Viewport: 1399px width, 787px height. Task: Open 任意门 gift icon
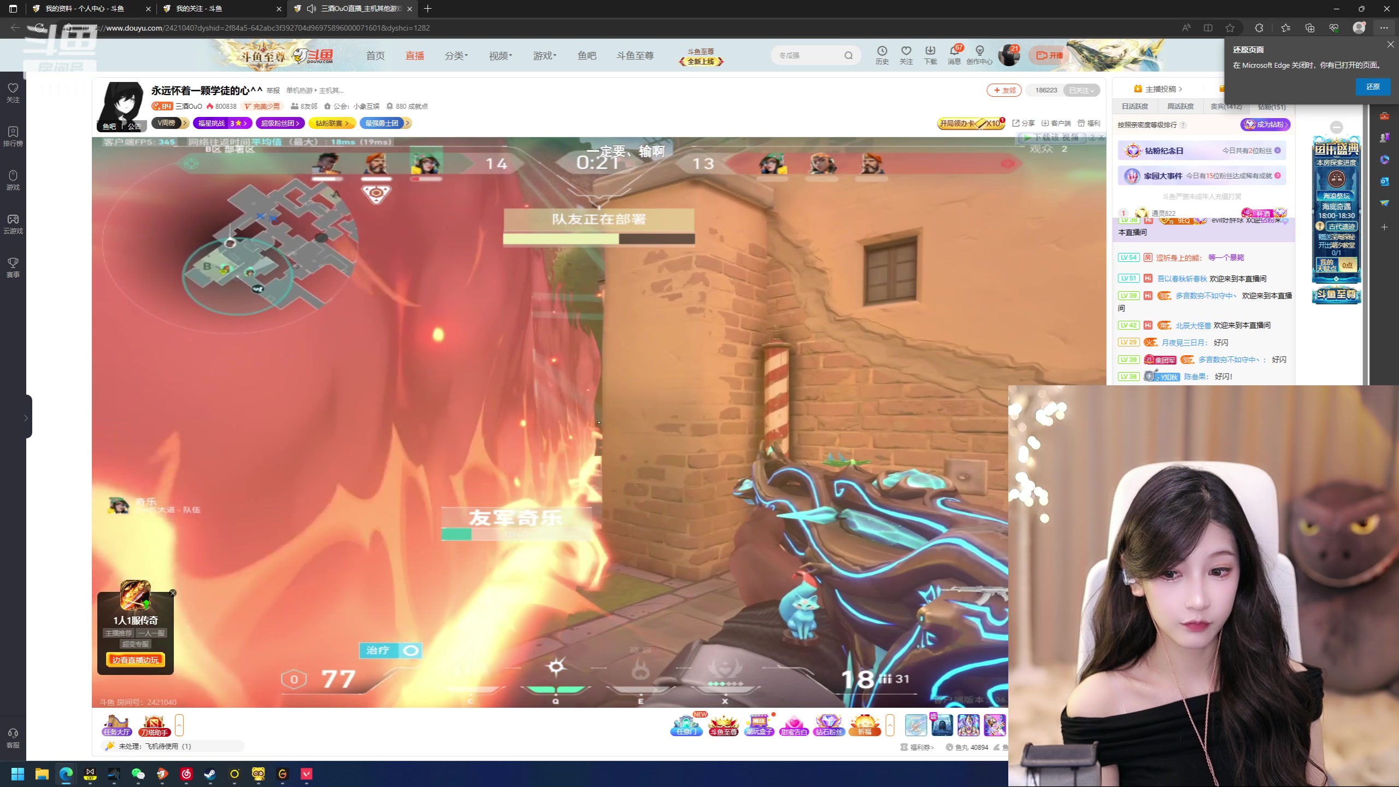(686, 725)
